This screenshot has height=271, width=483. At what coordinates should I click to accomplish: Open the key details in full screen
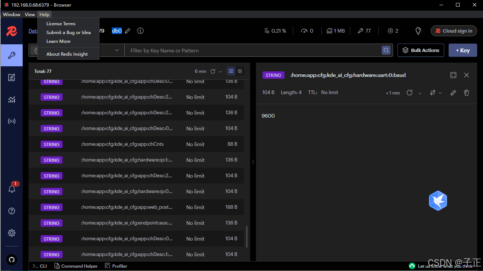point(453,75)
